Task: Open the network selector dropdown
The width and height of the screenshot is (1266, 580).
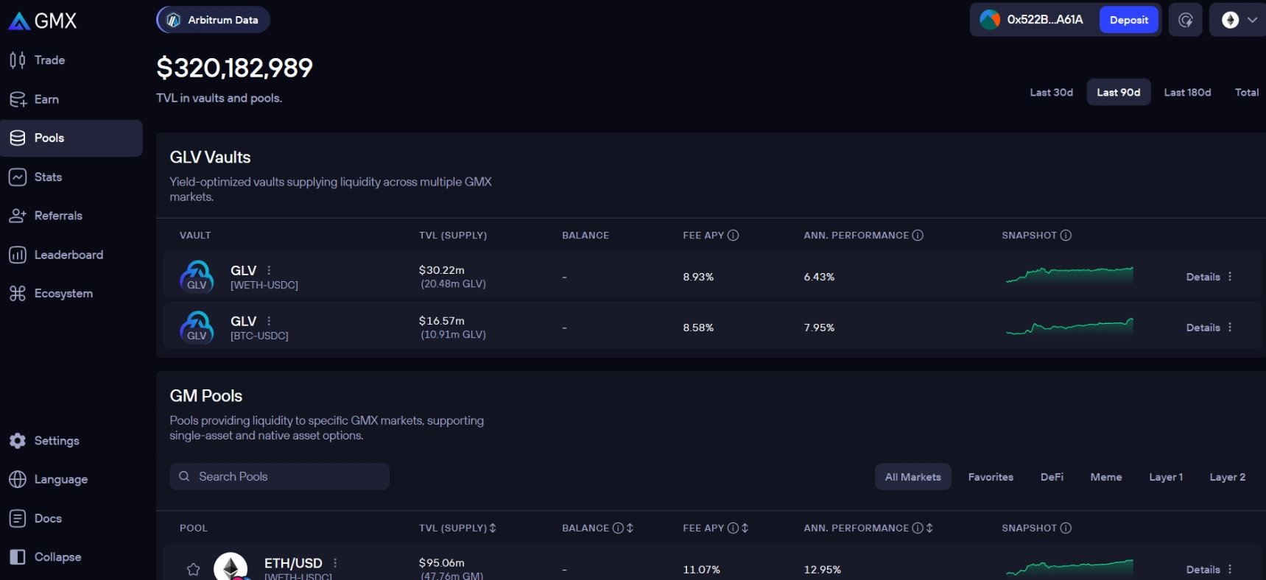Action: click(1238, 20)
